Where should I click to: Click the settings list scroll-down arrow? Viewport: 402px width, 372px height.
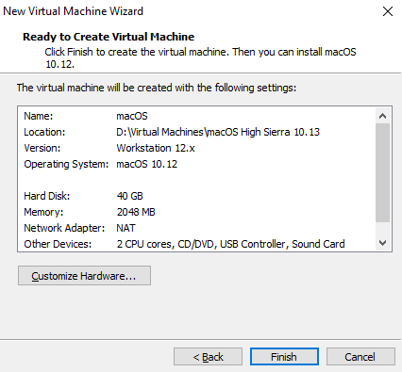(382, 243)
